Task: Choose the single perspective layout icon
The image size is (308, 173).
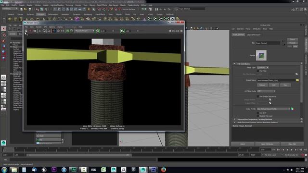Action: 3,77
